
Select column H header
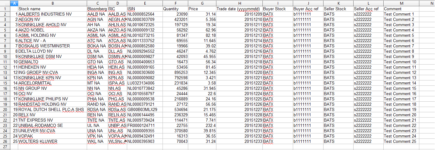coord(239,3)
